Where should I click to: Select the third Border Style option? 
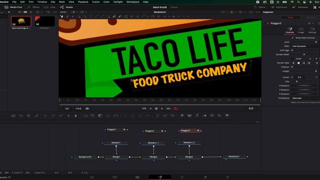303,63
